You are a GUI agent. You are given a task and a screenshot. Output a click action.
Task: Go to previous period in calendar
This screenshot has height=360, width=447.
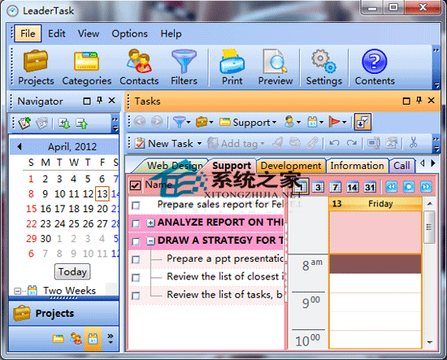click(391, 187)
